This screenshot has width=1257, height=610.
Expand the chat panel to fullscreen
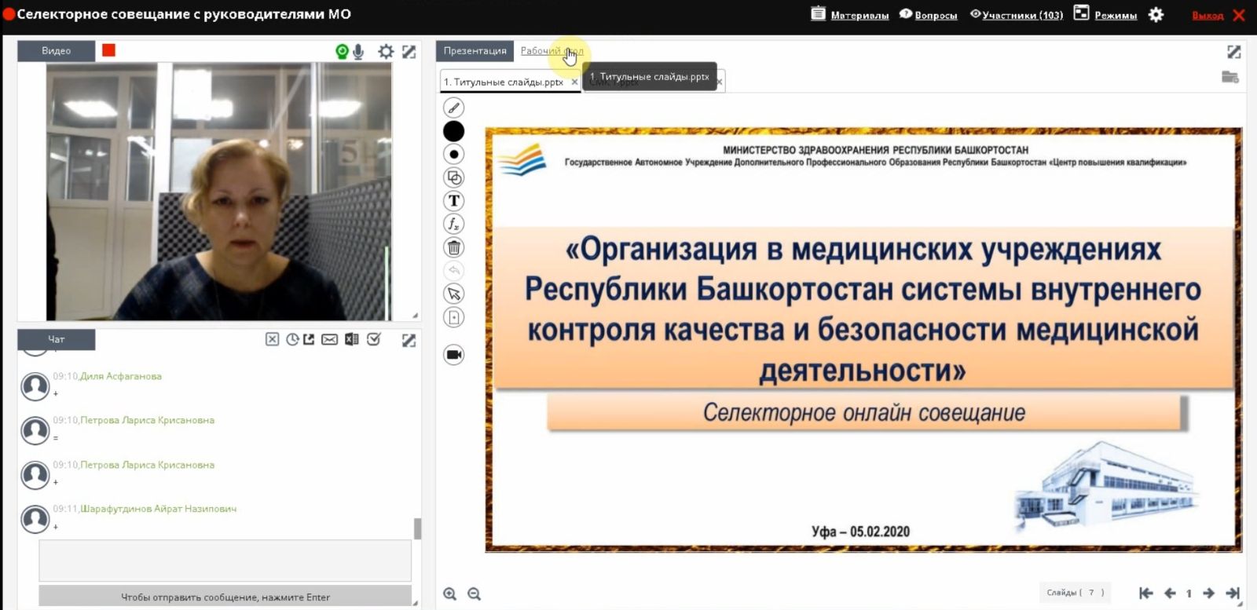pyautogui.click(x=409, y=340)
